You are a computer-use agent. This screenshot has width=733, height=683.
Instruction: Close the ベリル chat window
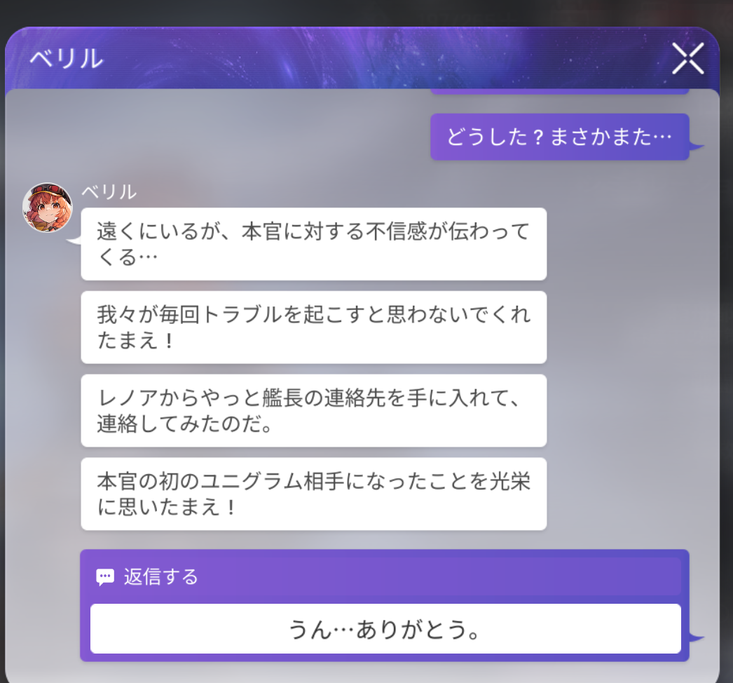point(687,58)
